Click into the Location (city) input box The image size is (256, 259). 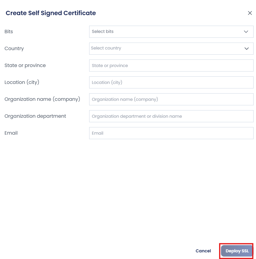171,82
